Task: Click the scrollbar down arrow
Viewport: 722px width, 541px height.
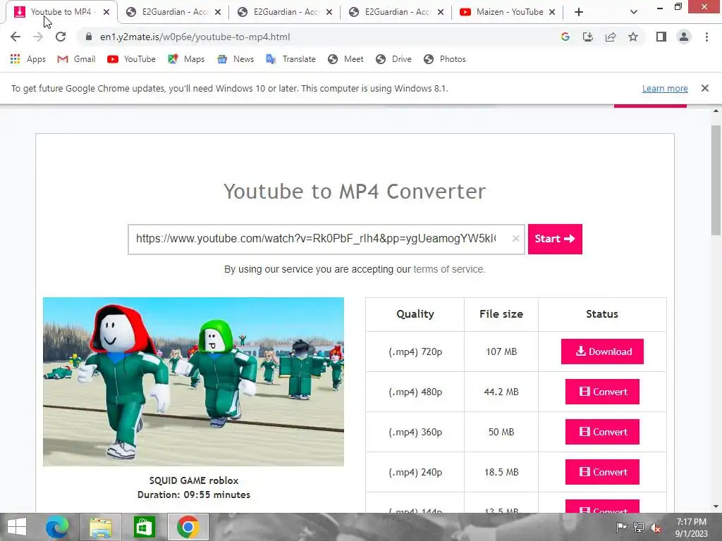Action: [x=716, y=506]
